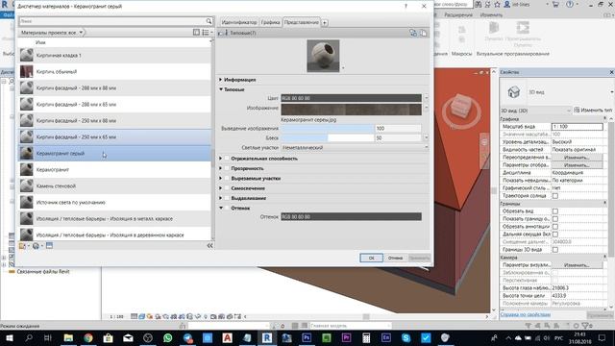Enable the Выдавливание checkbox
This screenshot has height=346, width=615.
(x=227, y=198)
